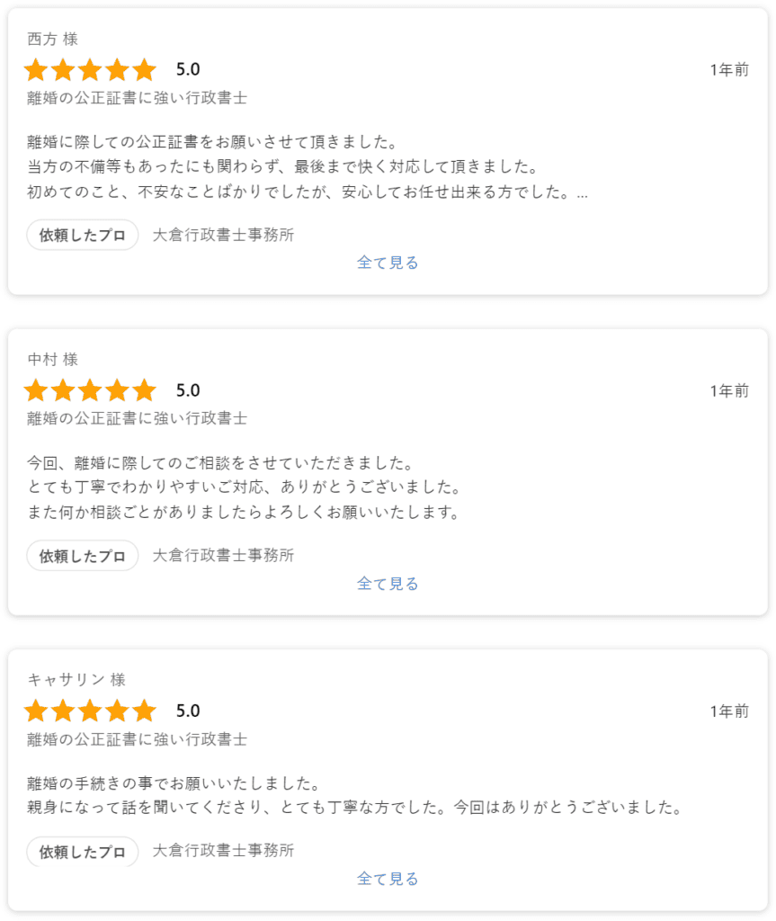Viewport: 776px width, 921px height.
Task: Click 依頼したプロ badge in 西方 様 review
Action: point(82,235)
